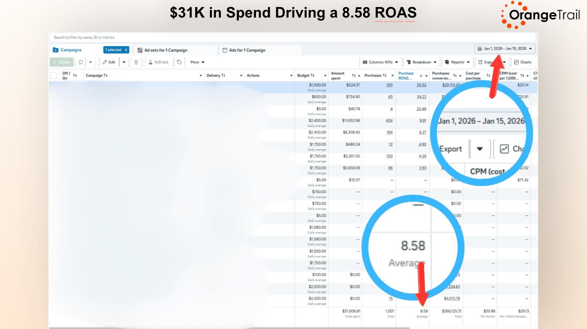The height and width of the screenshot is (329, 587).
Task: Open the date range dropdown
Action: coord(505,49)
